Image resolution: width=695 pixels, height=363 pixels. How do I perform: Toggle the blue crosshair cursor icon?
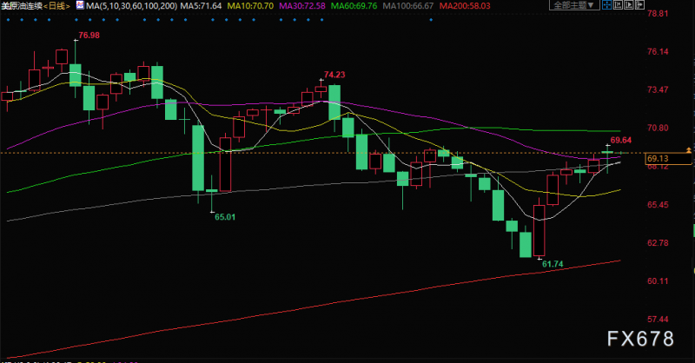click(606, 5)
